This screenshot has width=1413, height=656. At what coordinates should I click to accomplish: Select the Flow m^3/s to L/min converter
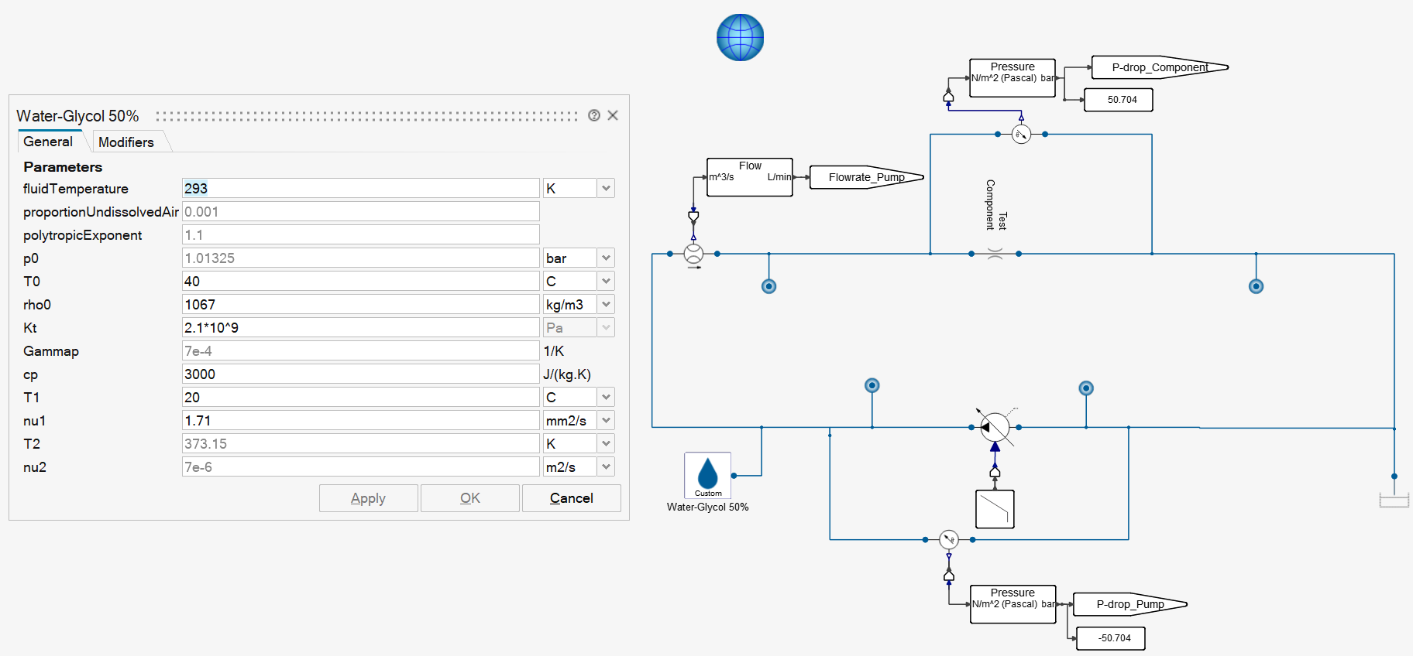click(750, 177)
